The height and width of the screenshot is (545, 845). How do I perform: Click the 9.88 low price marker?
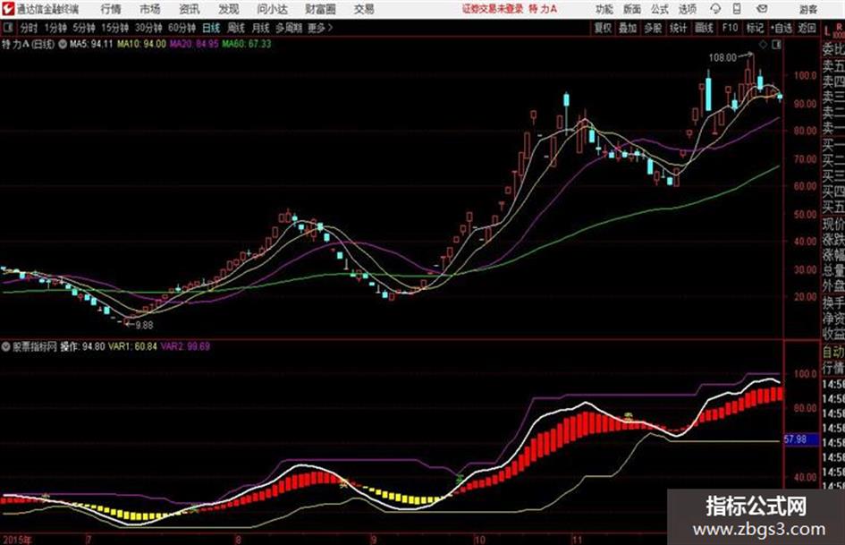point(144,326)
